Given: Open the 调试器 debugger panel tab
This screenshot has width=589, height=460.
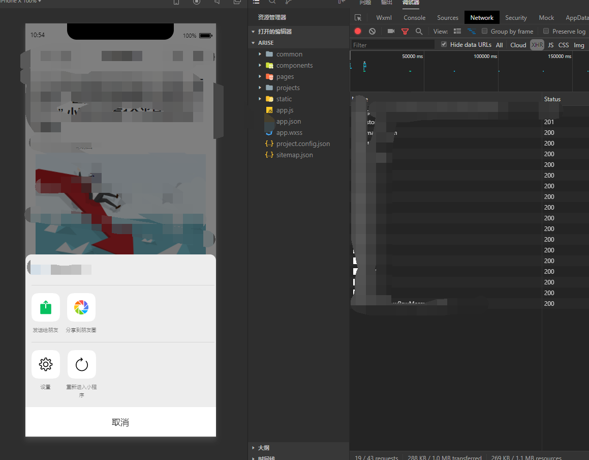Looking at the screenshot, I should point(411,2).
